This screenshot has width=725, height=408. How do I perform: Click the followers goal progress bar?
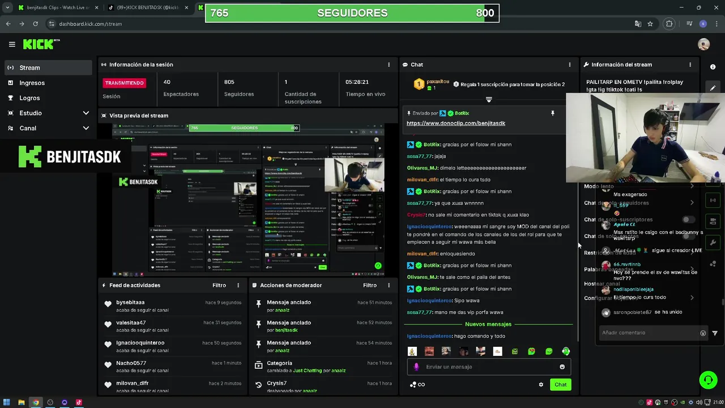click(352, 13)
